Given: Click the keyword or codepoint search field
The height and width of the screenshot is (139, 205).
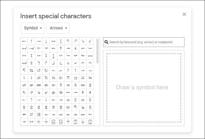Looking at the screenshot, I should [146, 42].
